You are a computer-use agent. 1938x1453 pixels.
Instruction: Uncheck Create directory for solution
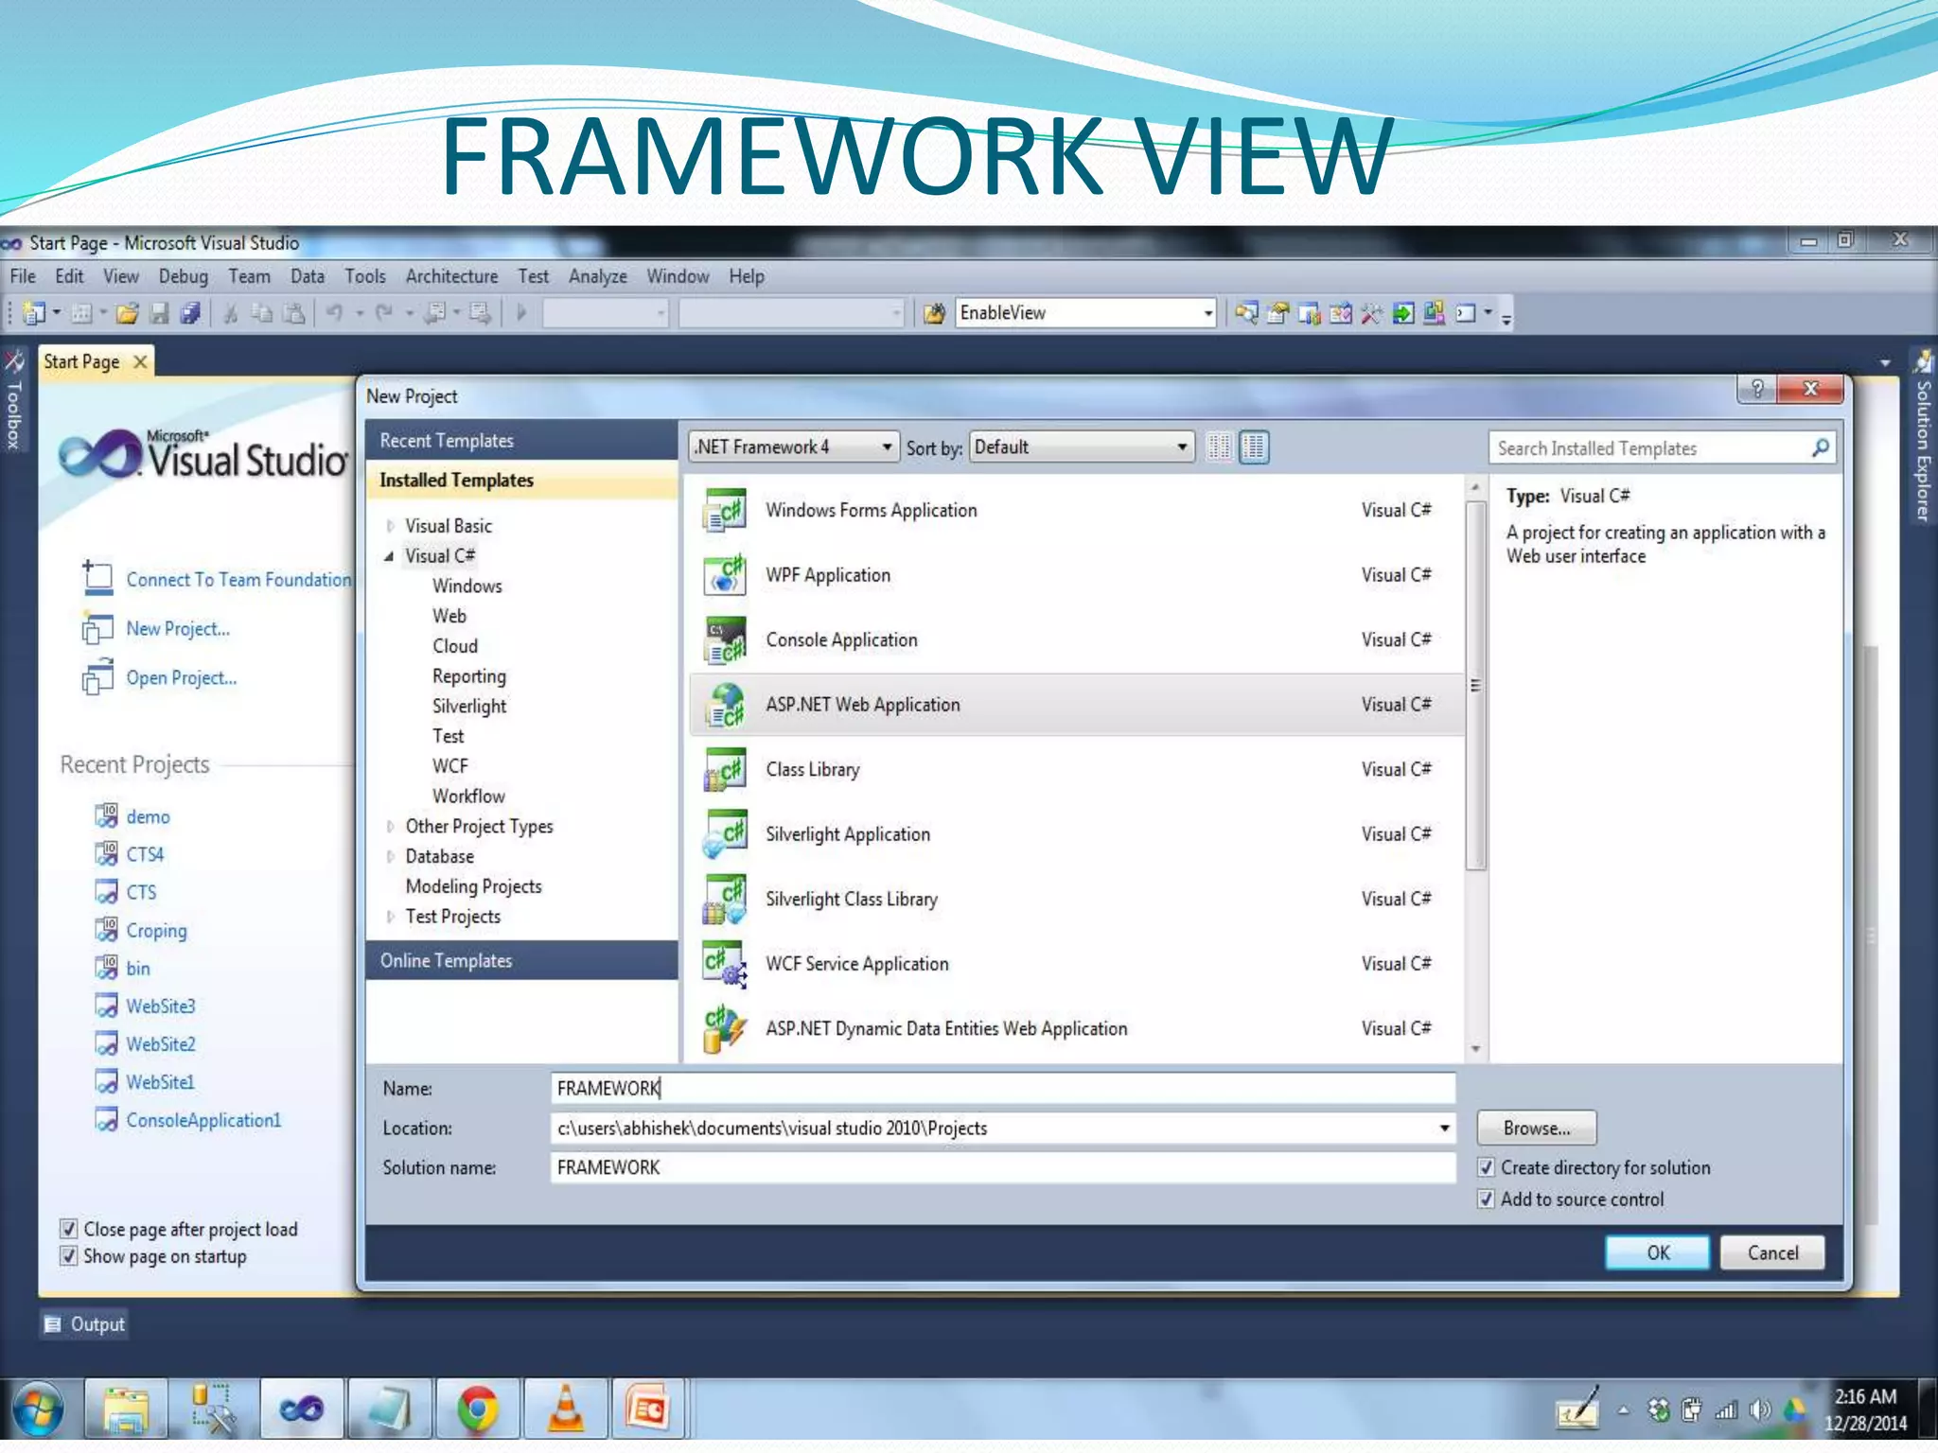[x=1487, y=1167]
